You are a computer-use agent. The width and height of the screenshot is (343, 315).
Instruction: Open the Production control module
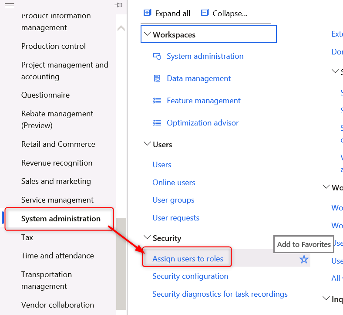click(x=53, y=46)
